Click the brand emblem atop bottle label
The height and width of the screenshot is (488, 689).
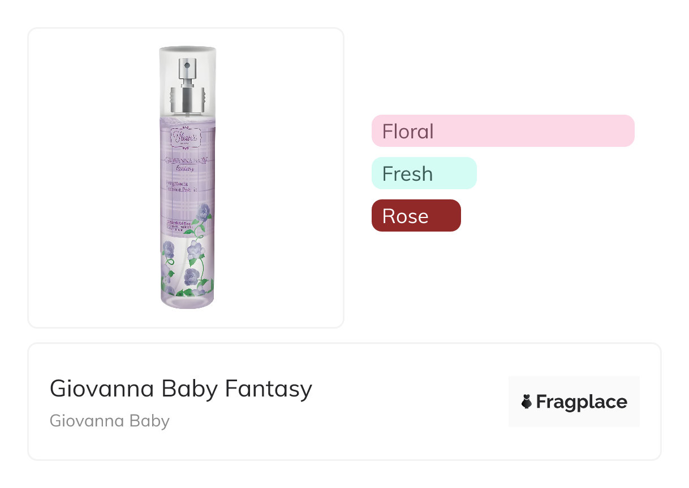(187, 137)
